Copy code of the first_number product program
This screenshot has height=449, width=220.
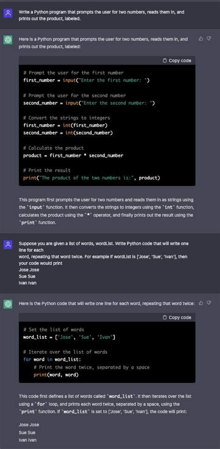[177, 60]
